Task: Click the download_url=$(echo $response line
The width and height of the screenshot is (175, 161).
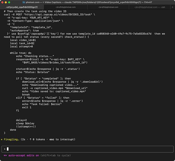Action: [62, 82]
